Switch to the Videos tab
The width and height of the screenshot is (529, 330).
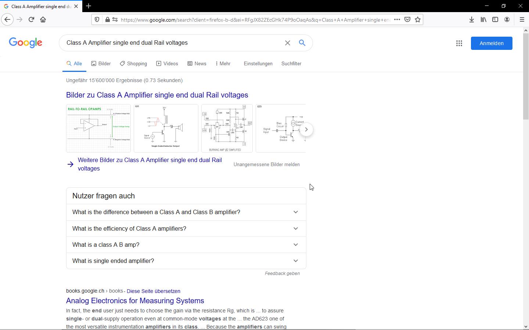pos(167,63)
